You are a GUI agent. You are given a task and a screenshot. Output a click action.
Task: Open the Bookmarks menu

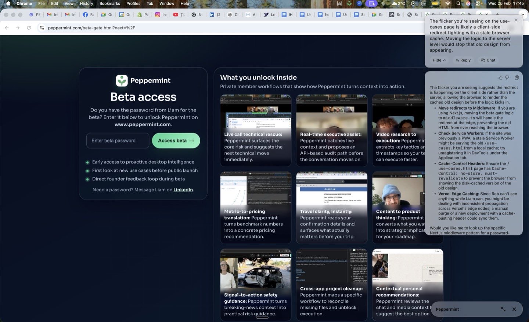click(x=109, y=4)
